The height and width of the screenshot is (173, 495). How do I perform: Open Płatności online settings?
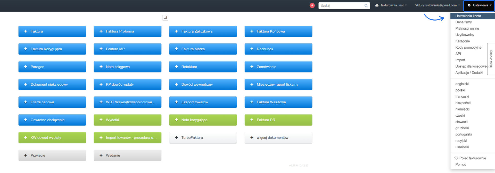467,29
